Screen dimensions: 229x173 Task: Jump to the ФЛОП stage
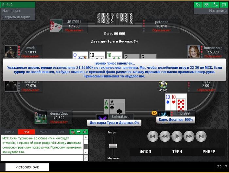[146, 151]
